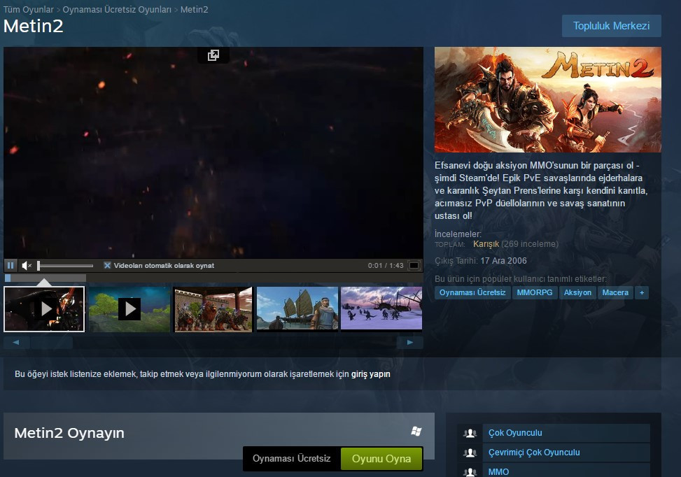Select the MMORPG tag
The height and width of the screenshot is (477, 681).
[x=535, y=292]
